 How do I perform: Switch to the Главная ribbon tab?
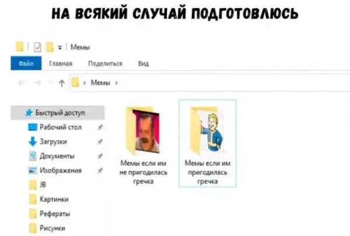[x=61, y=64]
